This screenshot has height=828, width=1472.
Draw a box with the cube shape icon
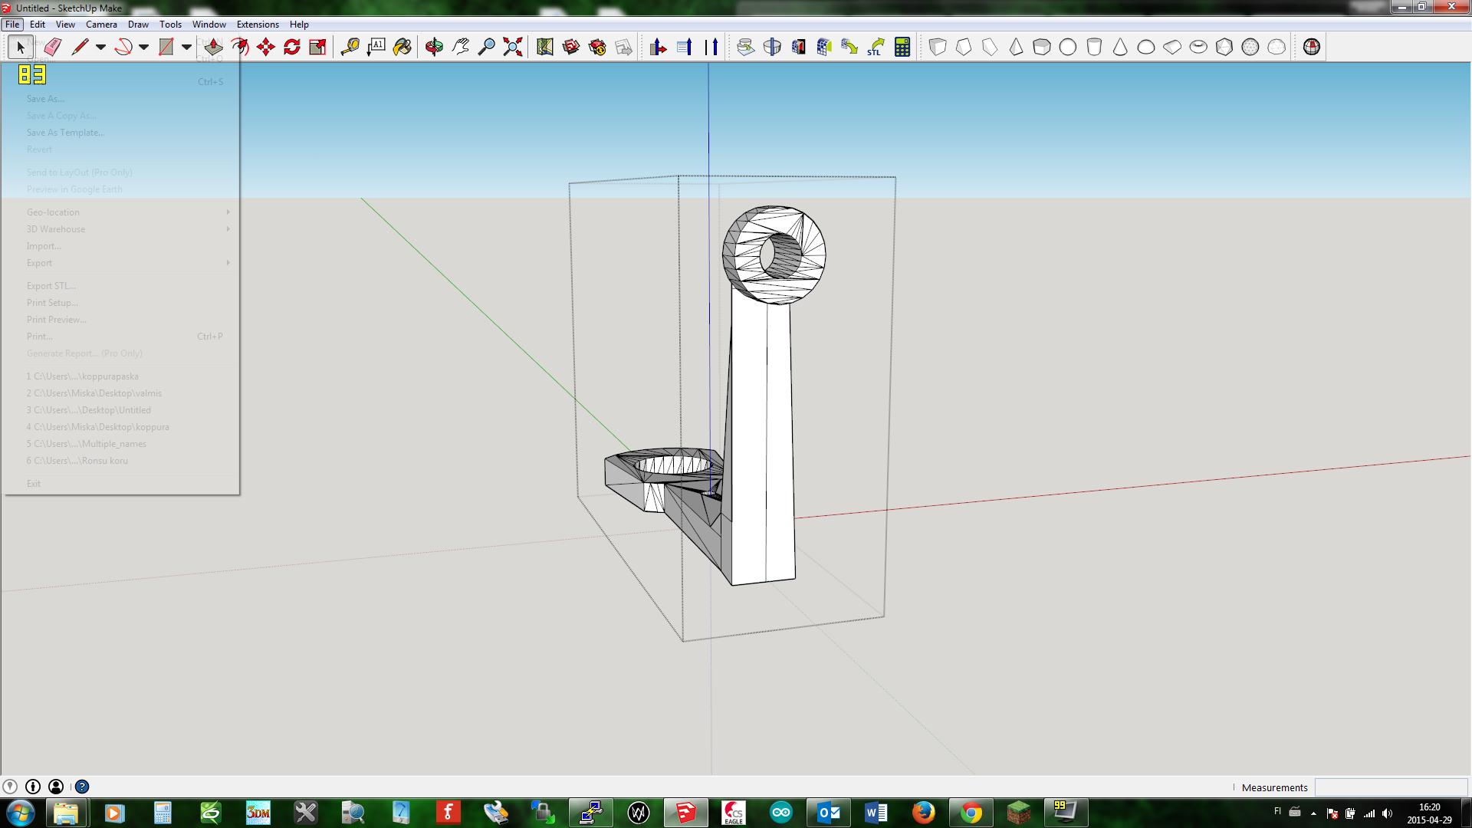(937, 47)
